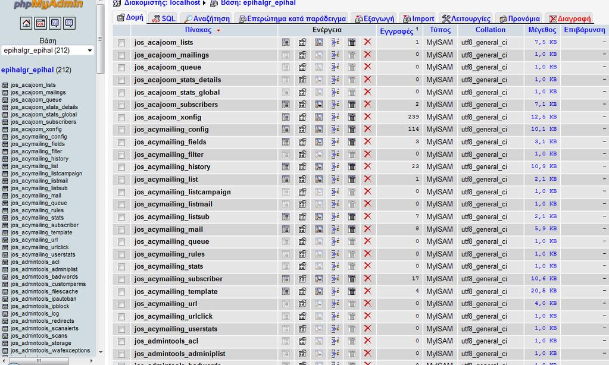609x365 pixels.
Task: Empty the jos_acajoom_xonfig table
Action: coord(352,117)
